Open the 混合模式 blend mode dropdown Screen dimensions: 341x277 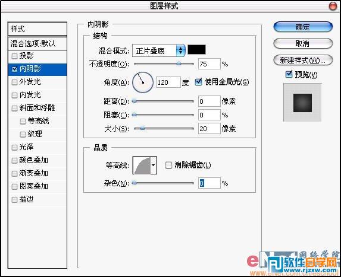(158, 51)
